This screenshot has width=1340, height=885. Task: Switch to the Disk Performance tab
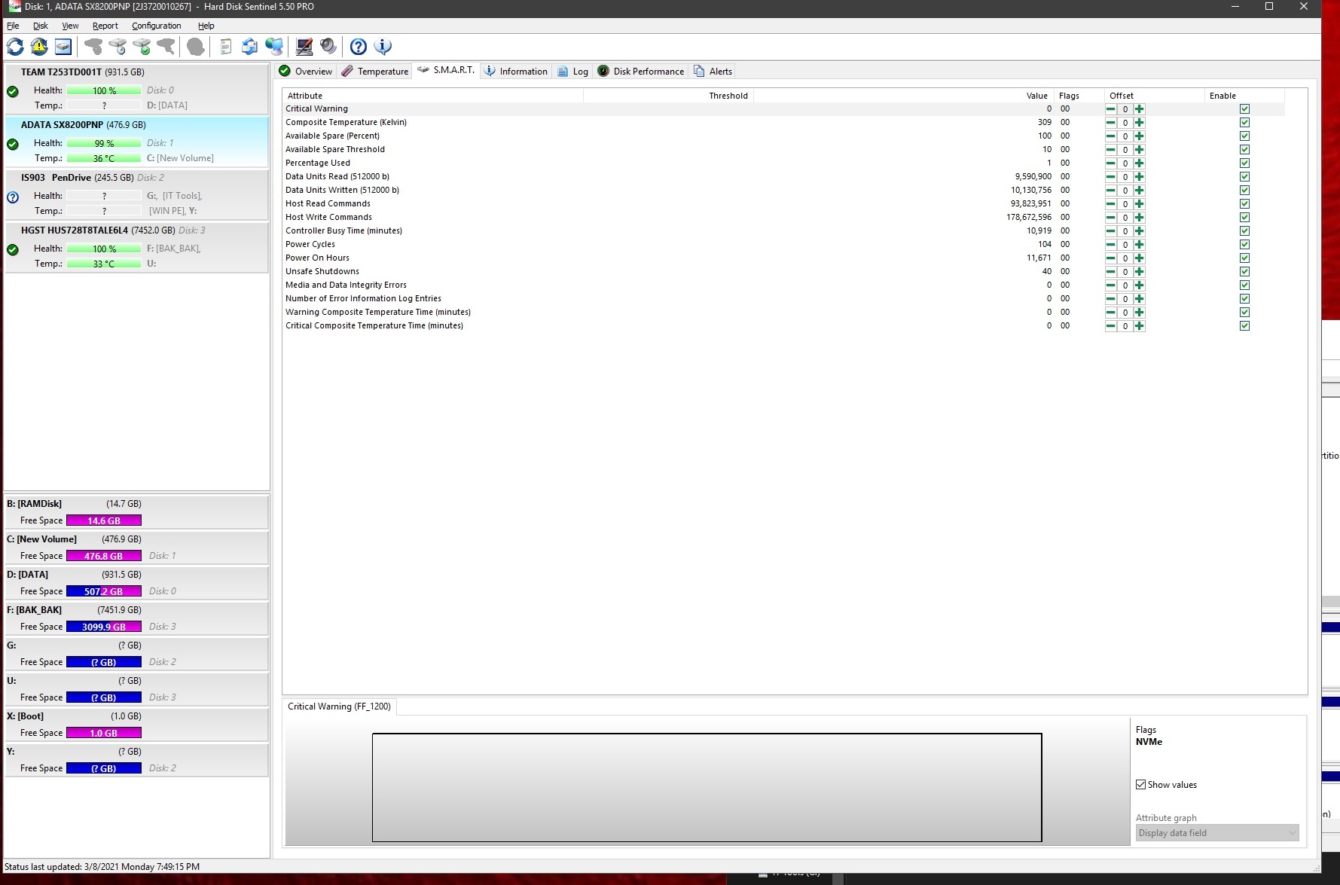tap(641, 72)
